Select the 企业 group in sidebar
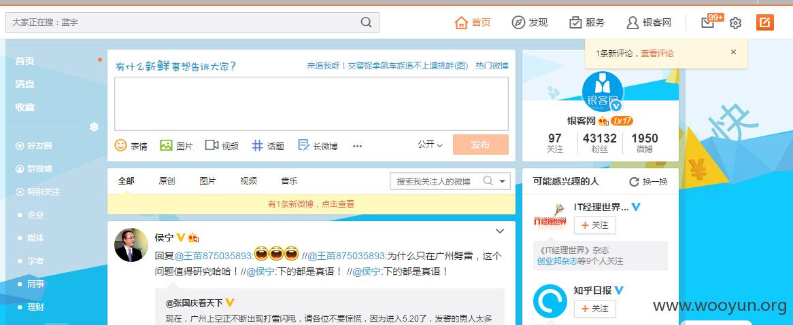Image resolution: width=793 pixels, height=325 pixels. pos(35,215)
